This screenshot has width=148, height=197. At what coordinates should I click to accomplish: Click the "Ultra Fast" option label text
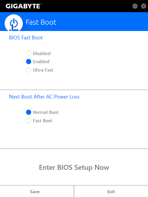[x=43, y=70]
